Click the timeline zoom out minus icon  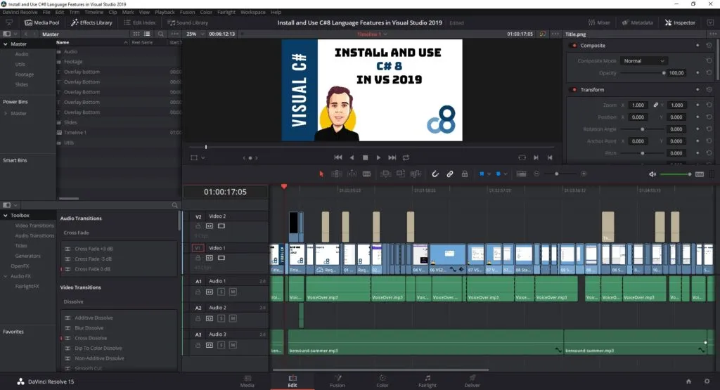[536, 174]
